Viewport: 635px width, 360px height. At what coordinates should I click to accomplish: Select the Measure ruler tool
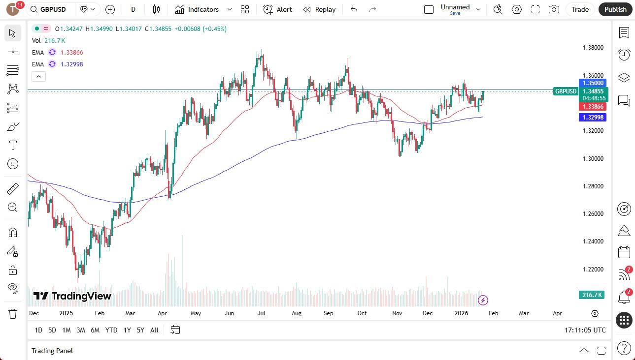tap(13, 188)
